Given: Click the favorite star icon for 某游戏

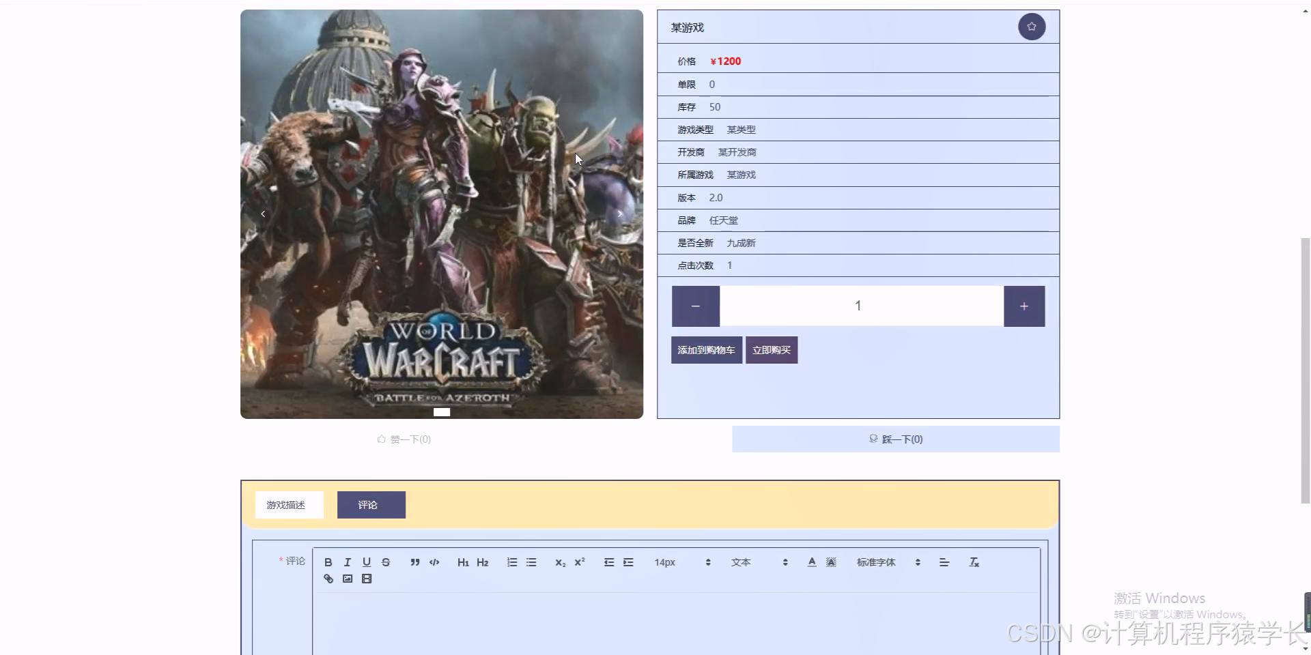Looking at the screenshot, I should click(1031, 27).
